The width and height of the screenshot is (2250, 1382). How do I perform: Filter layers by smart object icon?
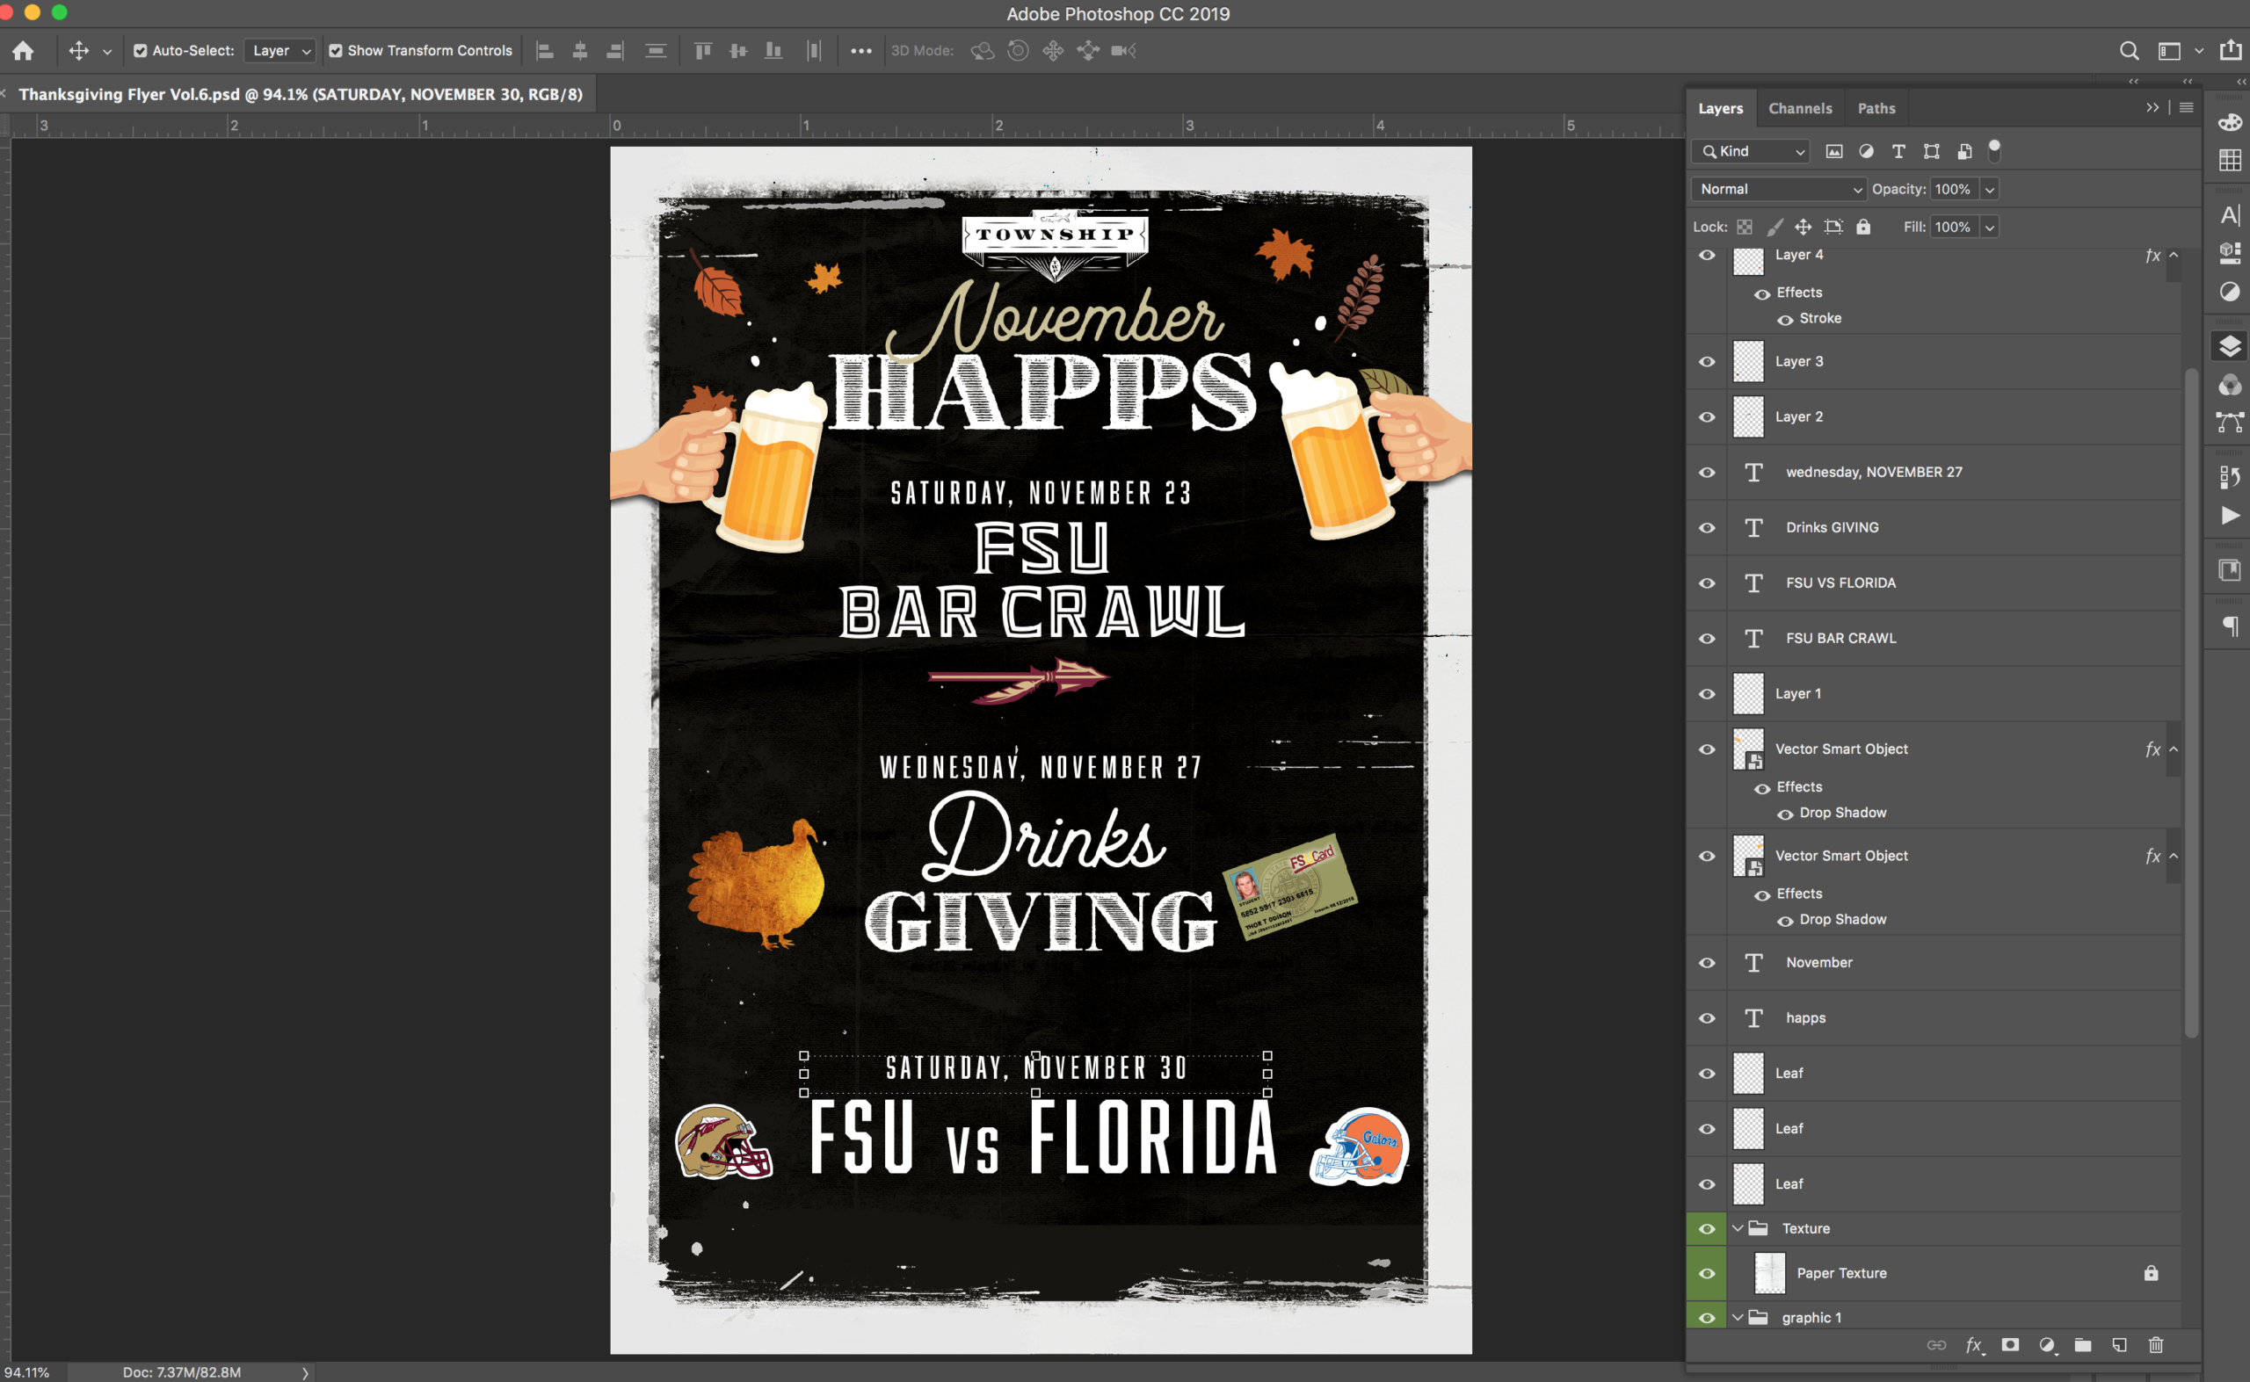(x=1963, y=152)
